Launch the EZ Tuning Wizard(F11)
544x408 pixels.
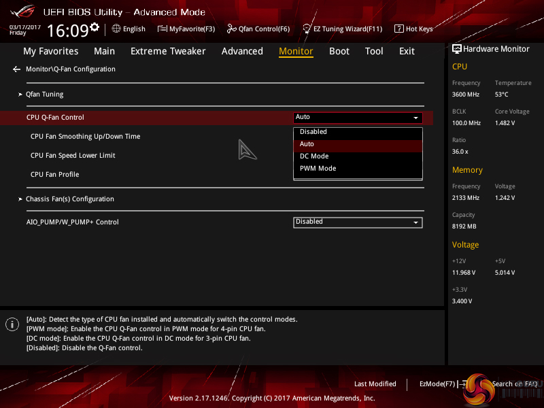pos(342,29)
